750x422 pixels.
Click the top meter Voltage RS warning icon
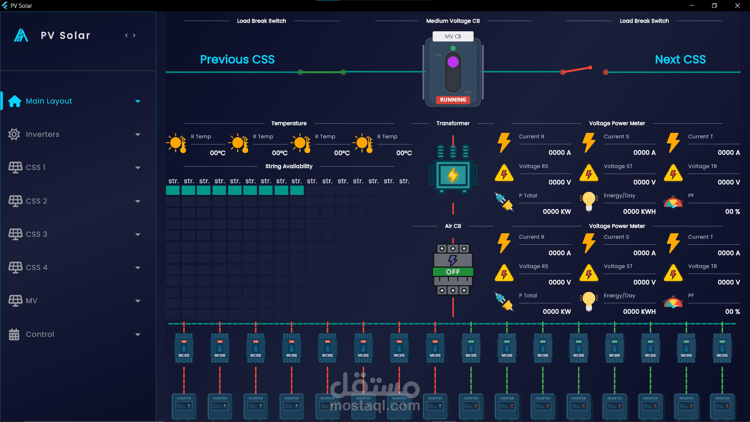(x=504, y=173)
